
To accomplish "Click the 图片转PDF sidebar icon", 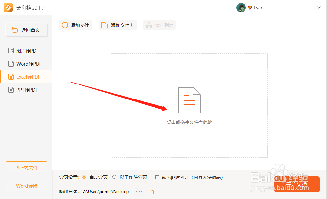I will pos(11,51).
